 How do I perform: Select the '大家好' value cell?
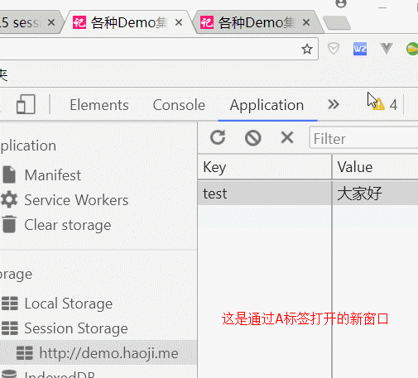pos(376,193)
